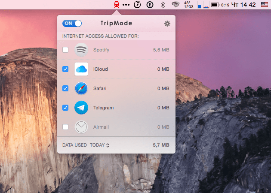Expand the TODAY data period dropdown
271x193 pixels.
pos(99,145)
